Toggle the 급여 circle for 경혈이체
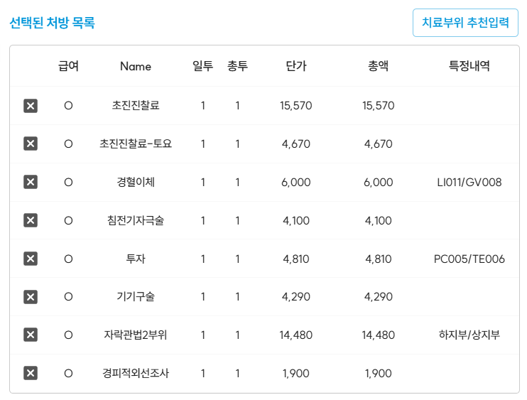Viewport: 527px width, 400px height. point(68,183)
